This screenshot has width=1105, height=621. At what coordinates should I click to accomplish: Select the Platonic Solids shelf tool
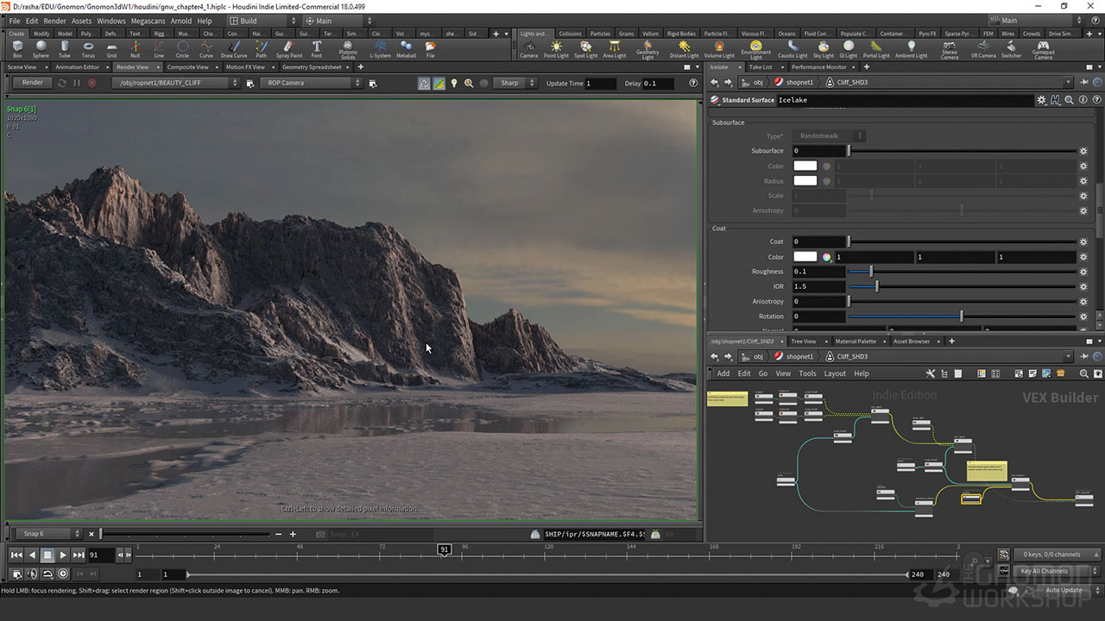click(x=348, y=50)
